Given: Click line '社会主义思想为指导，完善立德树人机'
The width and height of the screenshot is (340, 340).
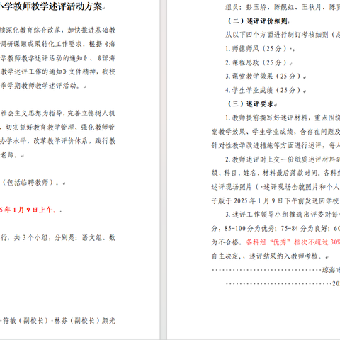Looking at the screenshot, I should [x=57, y=113].
